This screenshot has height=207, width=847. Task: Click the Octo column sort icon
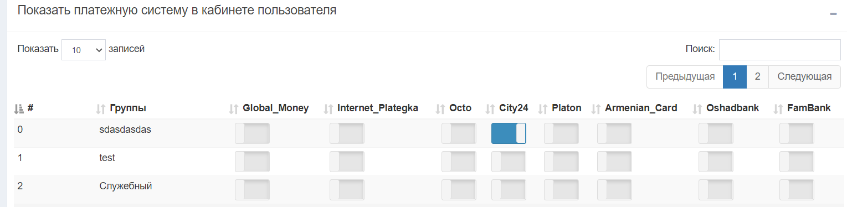coord(441,109)
